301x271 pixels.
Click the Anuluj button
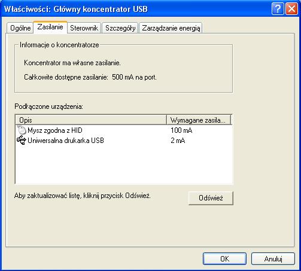273,259
